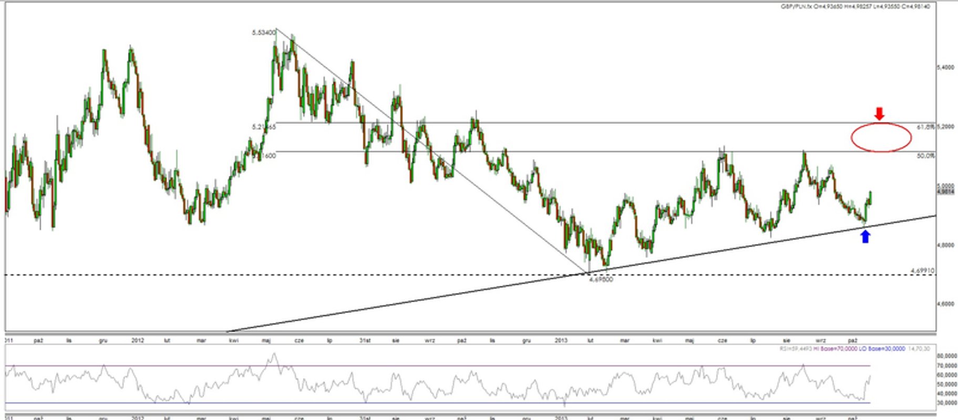This screenshot has height=420, width=958.
Task: Click the red down arrow marker
Action: [879, 114]
